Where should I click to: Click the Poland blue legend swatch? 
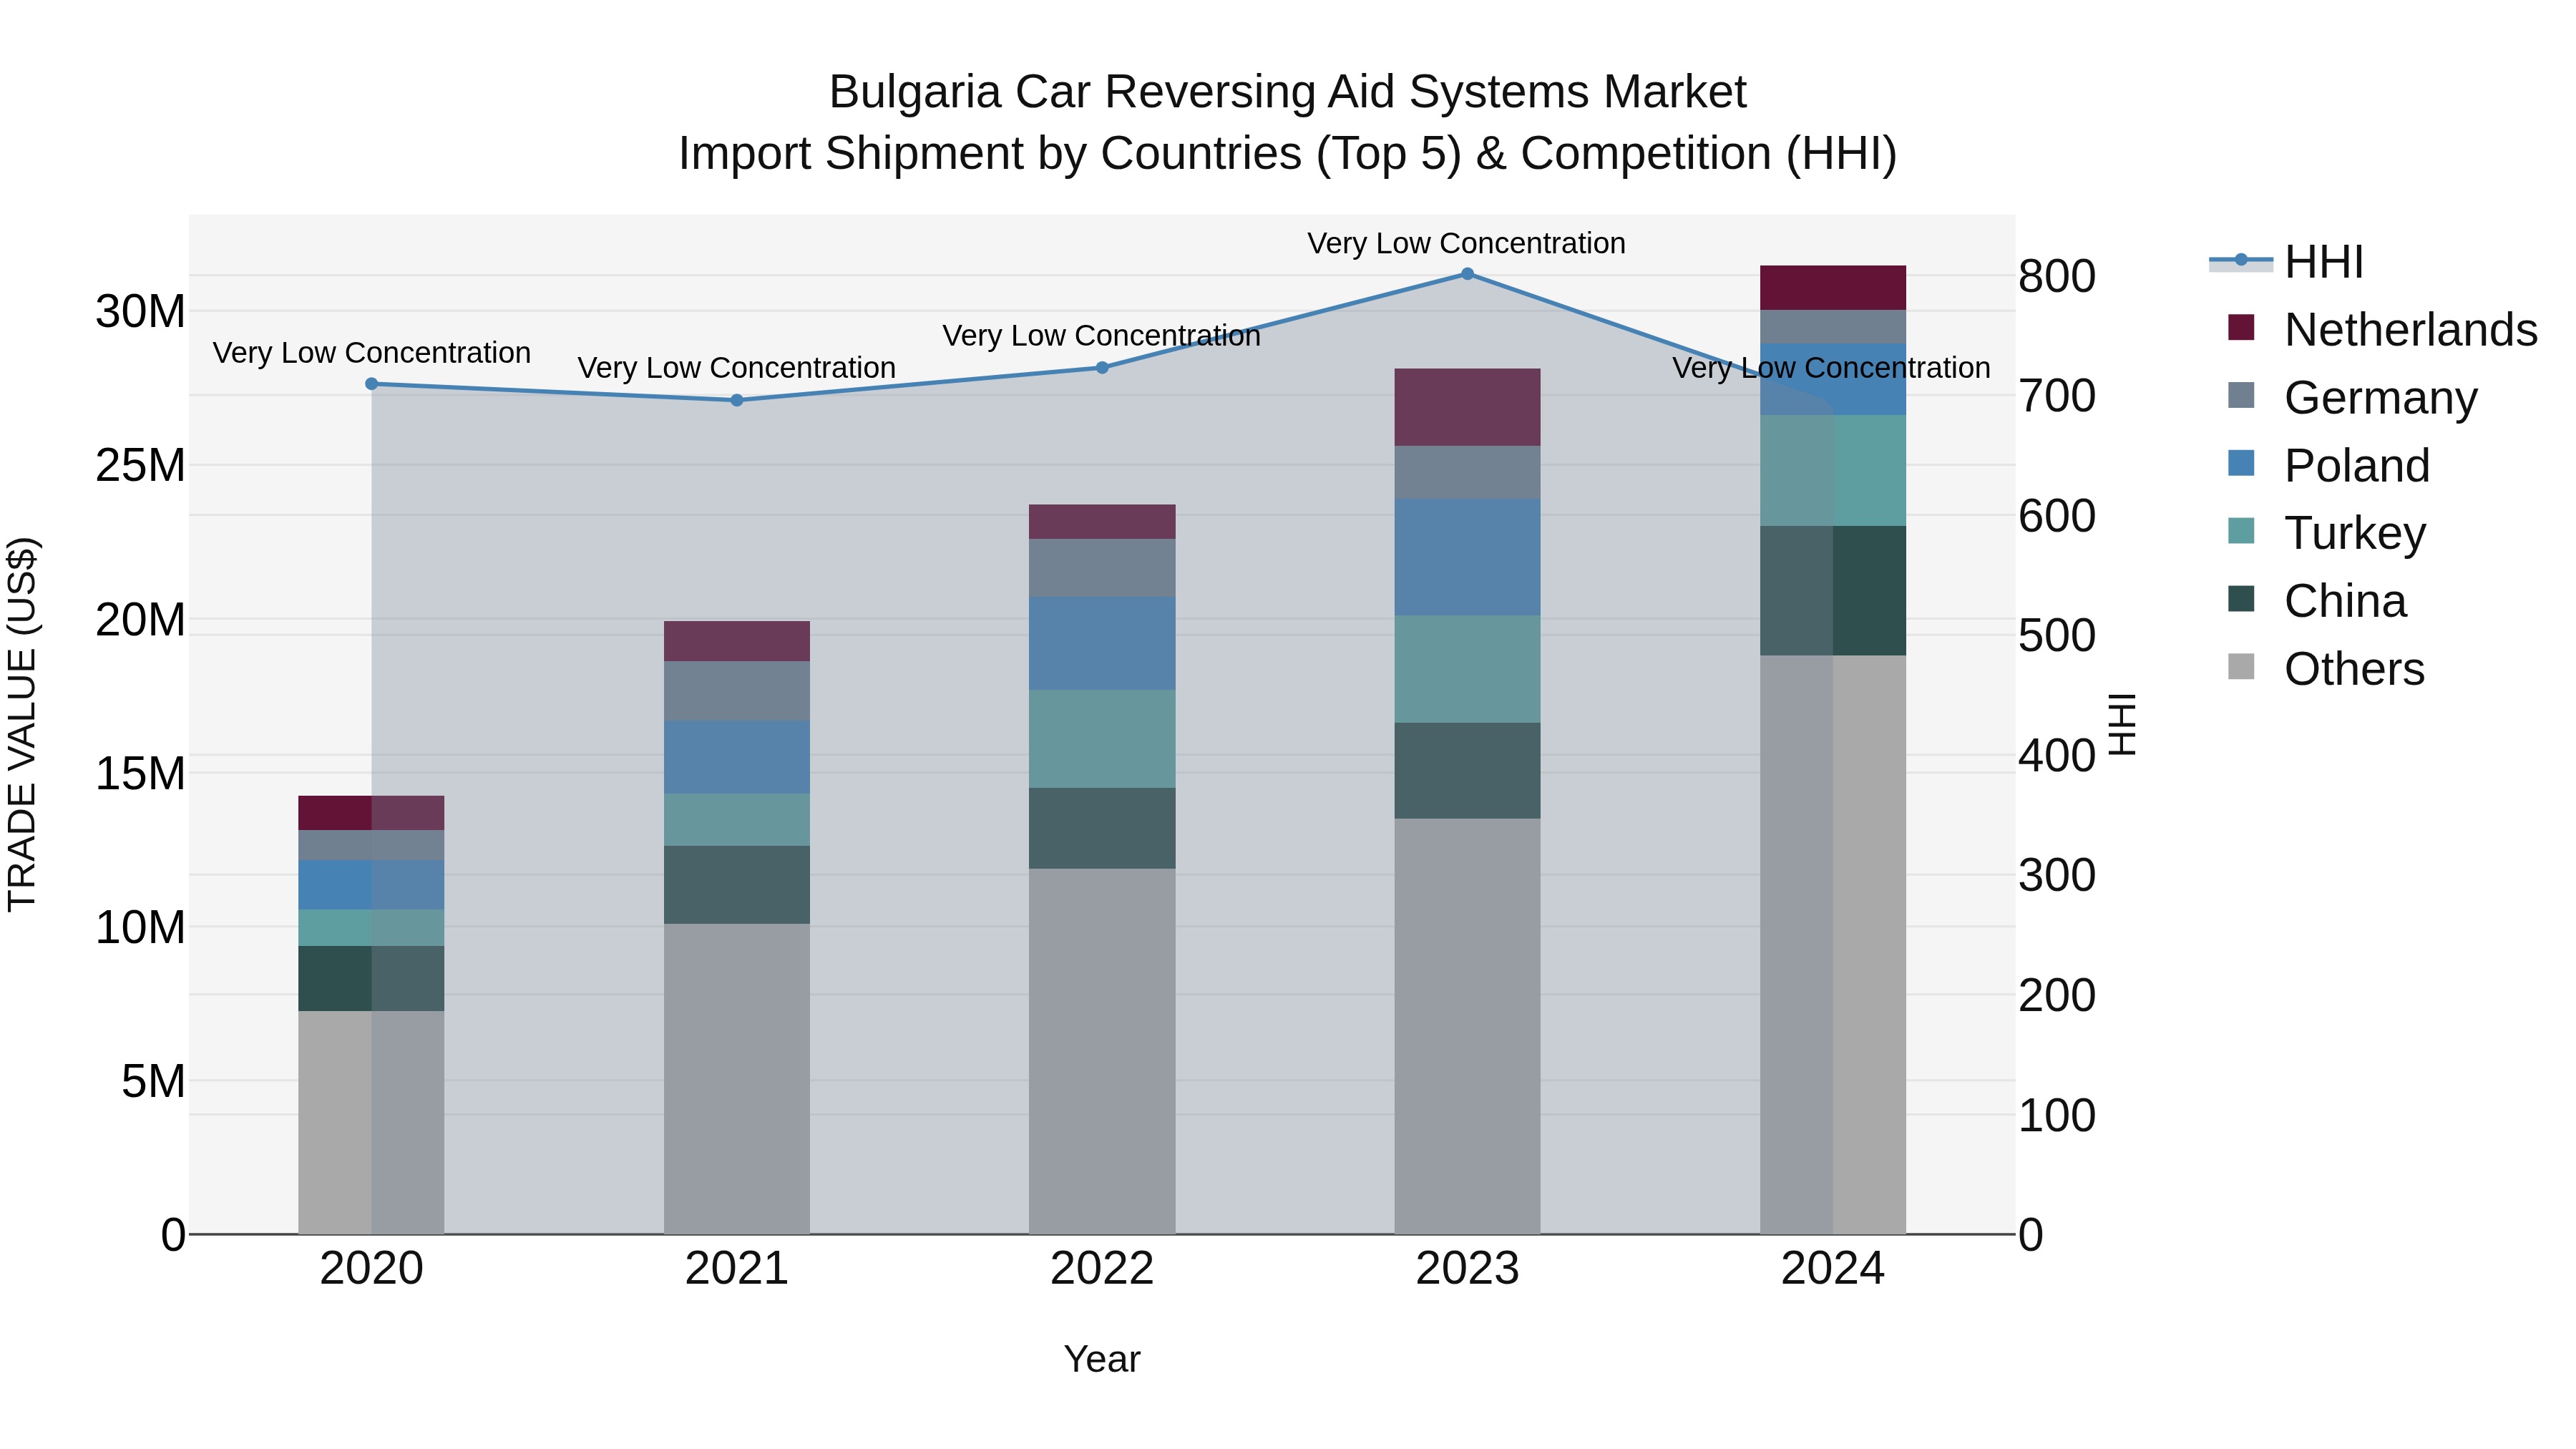tap(2241, 464)
